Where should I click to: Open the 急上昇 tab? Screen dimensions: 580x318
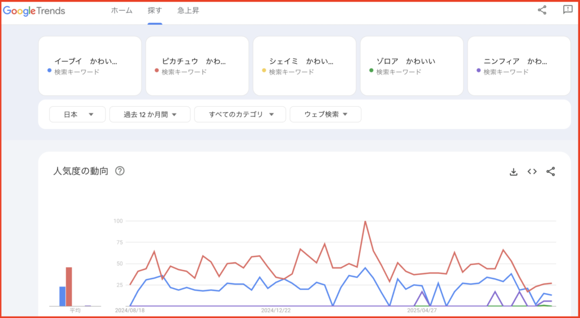(x=188, y=11)
